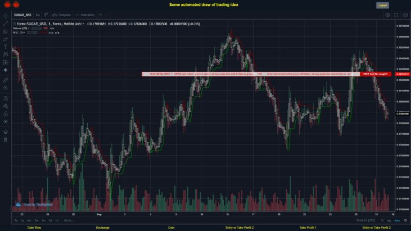Set chart range to 5y
The height and width of the screenshot is (231, 411).
(x=16, y=220)
